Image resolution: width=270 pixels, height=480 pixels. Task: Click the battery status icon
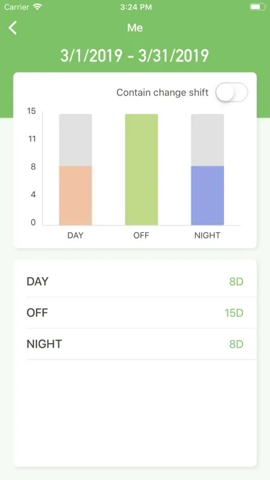click(257, 7)
